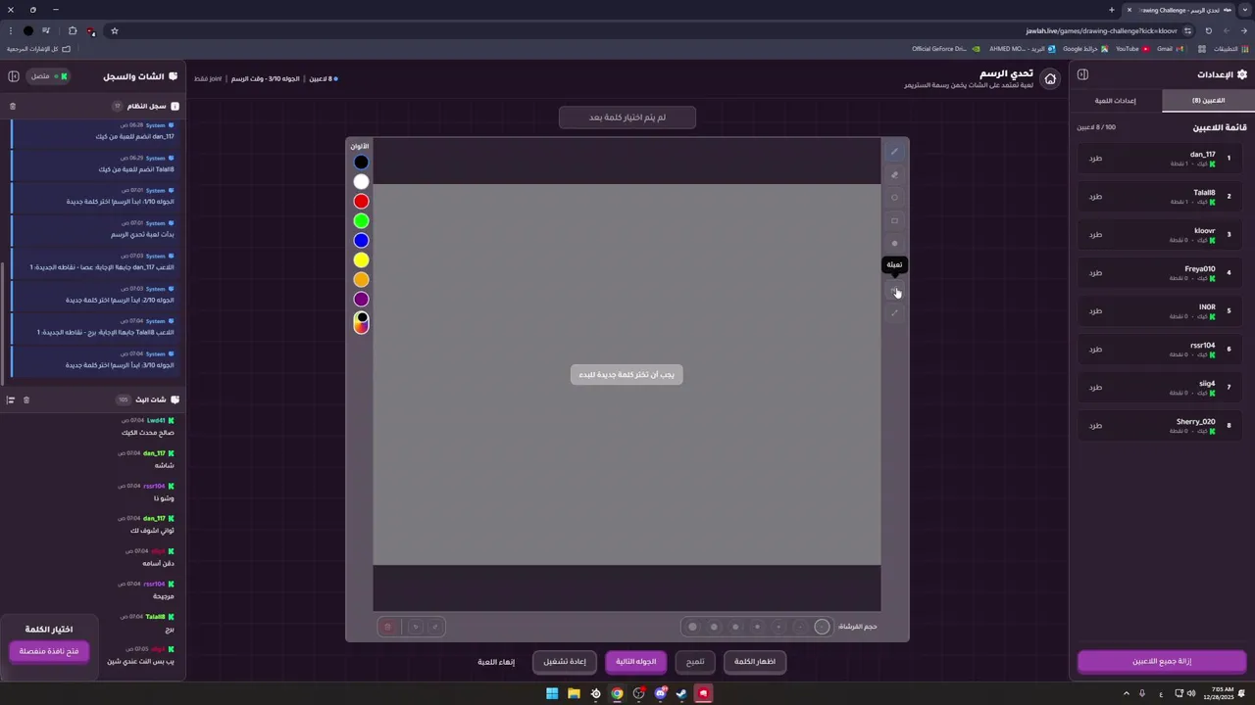Clear شات البث chat with trash icon
Image resolution: width=1255 pixels, height=705 pixels.
(x=26, y=399)
